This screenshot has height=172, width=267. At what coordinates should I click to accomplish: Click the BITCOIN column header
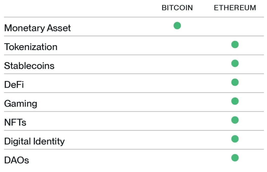(x=177, y=8)
